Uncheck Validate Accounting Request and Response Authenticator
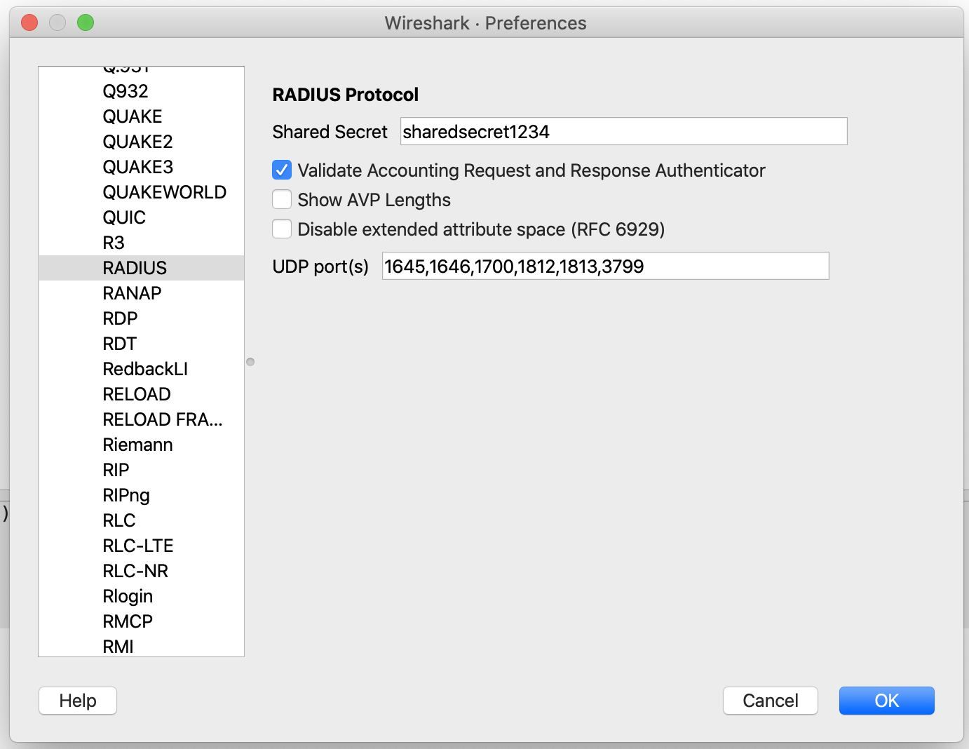The width and height of the screenshot is (969, 749). pyautogui.click(x=281, y=170)
